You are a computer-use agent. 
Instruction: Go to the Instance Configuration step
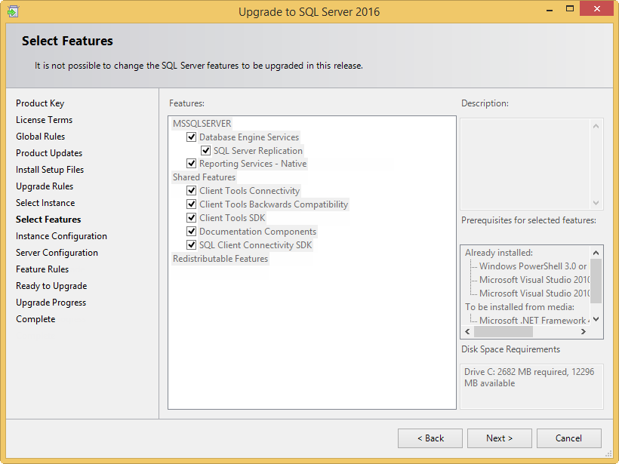[62, 236]
